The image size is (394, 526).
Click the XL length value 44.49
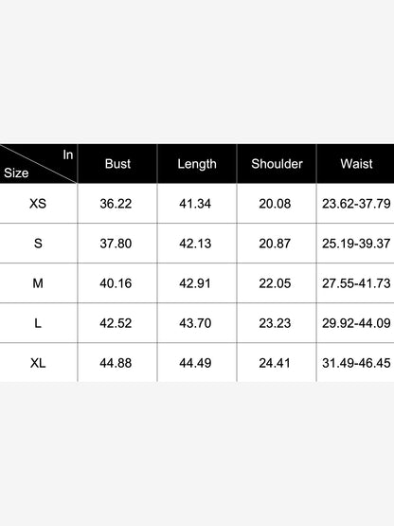click(x=195, y=363)
